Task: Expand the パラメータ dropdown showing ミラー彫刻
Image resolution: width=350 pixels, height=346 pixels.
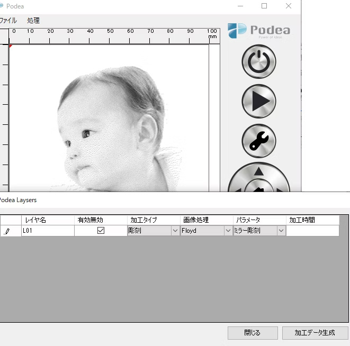Action: point(281,231)
